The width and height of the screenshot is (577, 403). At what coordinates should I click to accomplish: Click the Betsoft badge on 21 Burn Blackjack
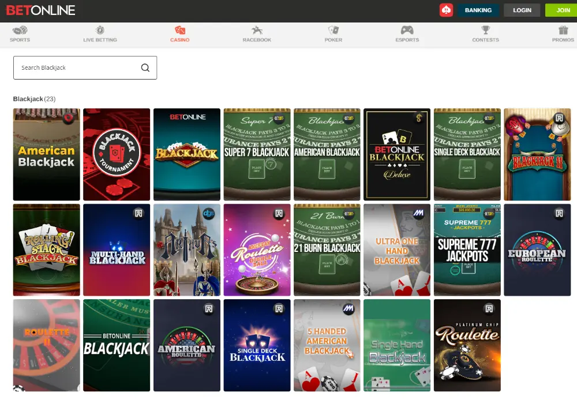(x=349, y=213)
